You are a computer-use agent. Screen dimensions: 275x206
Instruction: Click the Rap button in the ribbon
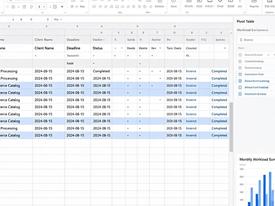tap(82, 7)
